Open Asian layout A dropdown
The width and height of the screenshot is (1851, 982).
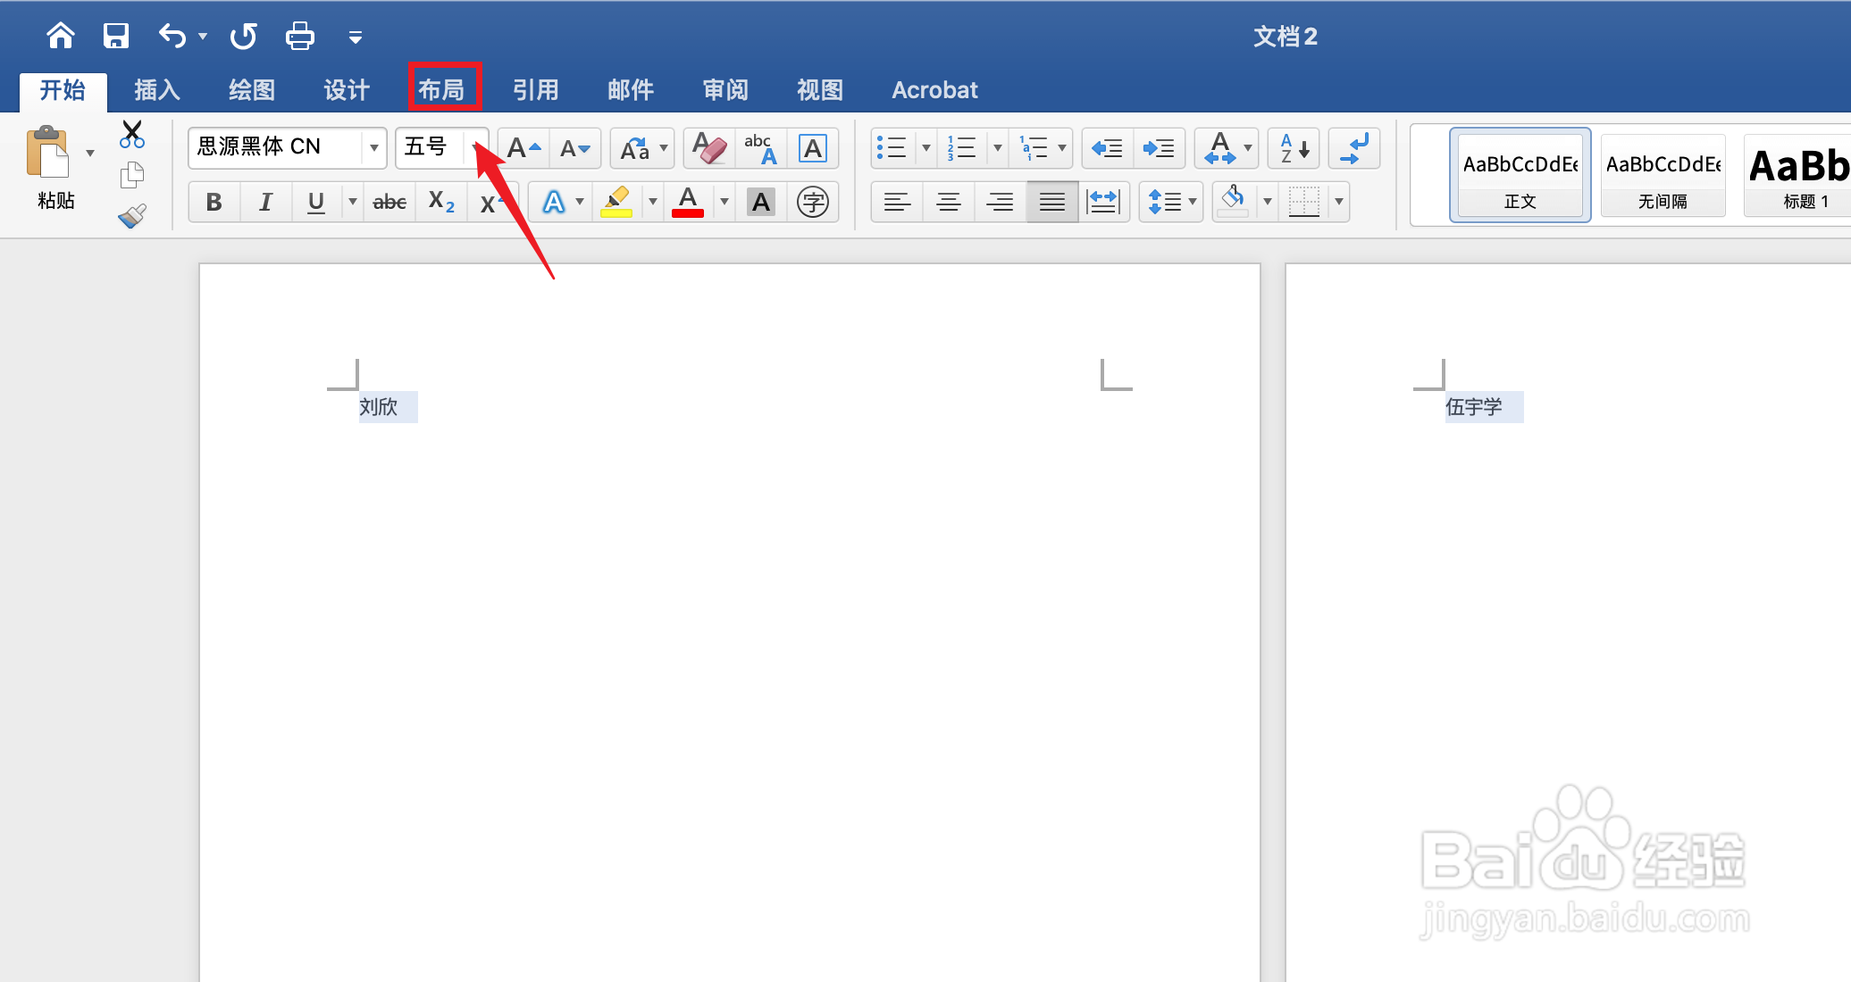(x=1227, y=148)
